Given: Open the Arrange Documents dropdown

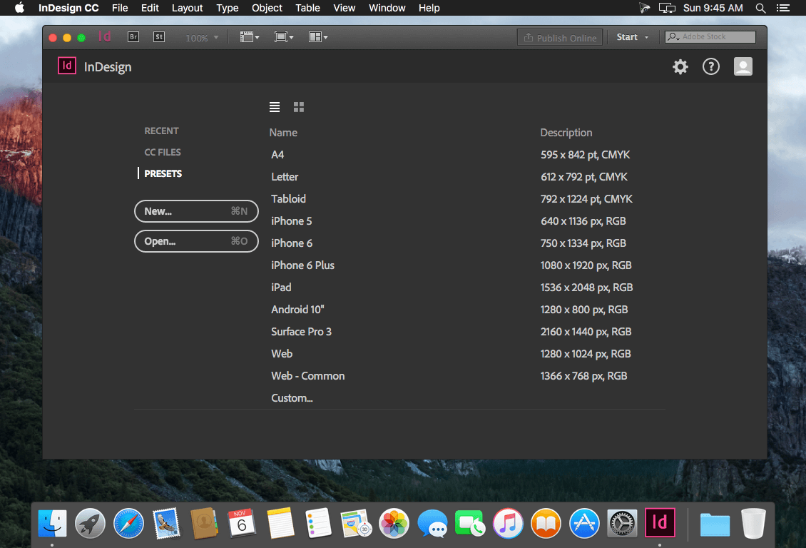Looking at the screenshot, I should click(x=318, y=37).
